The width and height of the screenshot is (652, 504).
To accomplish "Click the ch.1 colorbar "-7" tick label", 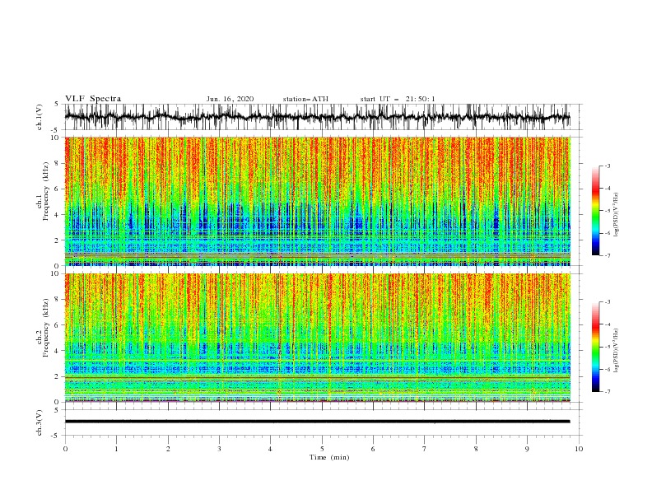I will pos(608,255).
